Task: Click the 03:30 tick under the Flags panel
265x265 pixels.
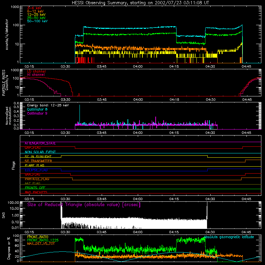Action: tap(65, 199)
